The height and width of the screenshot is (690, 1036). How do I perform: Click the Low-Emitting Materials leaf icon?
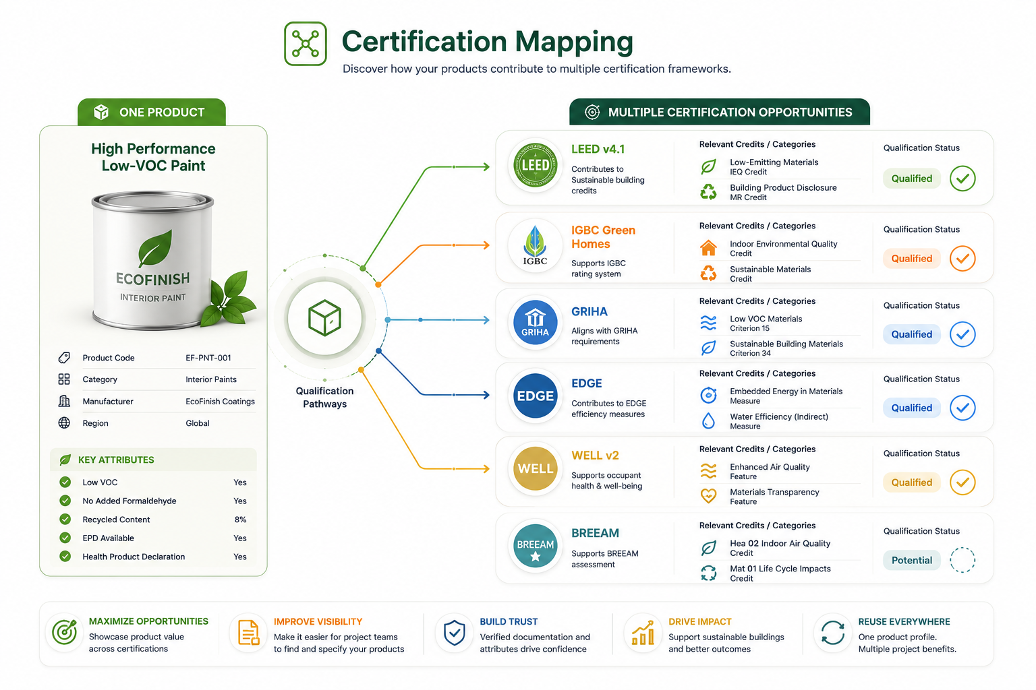(x=708, y=167)
